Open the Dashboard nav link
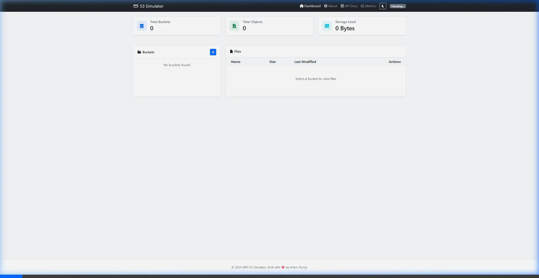Screen dimensions: 539x278 (x=310, y=6)
